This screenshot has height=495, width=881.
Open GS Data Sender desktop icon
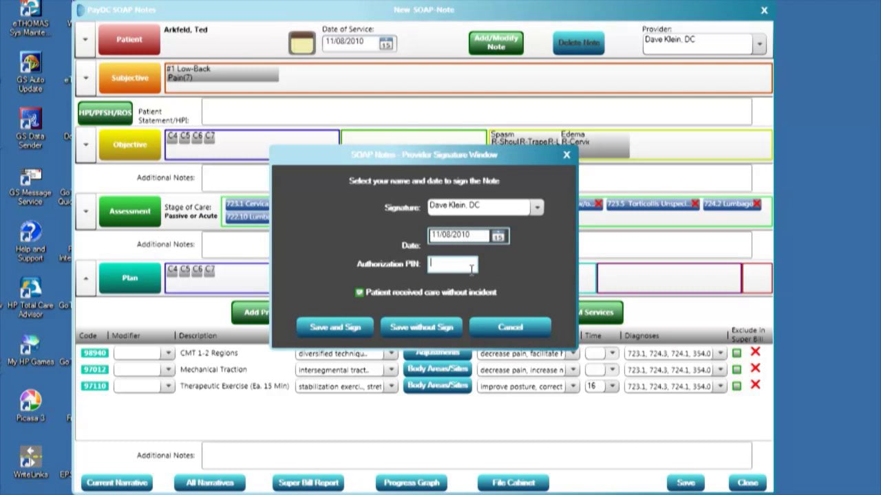[x=30, y=129]
